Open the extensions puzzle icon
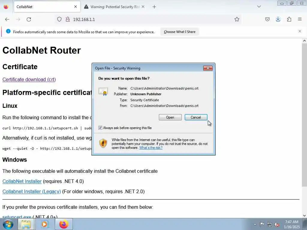Viewport: 307px width, 230px height. 289,19
